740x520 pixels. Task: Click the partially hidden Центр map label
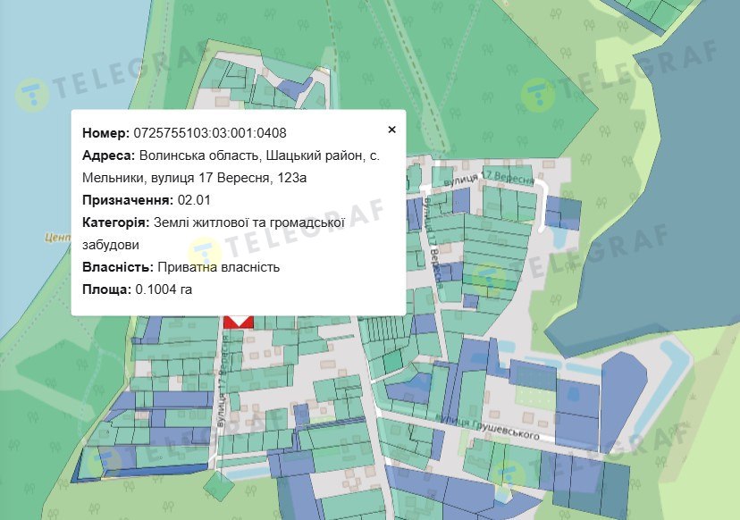tap(57, 237)
